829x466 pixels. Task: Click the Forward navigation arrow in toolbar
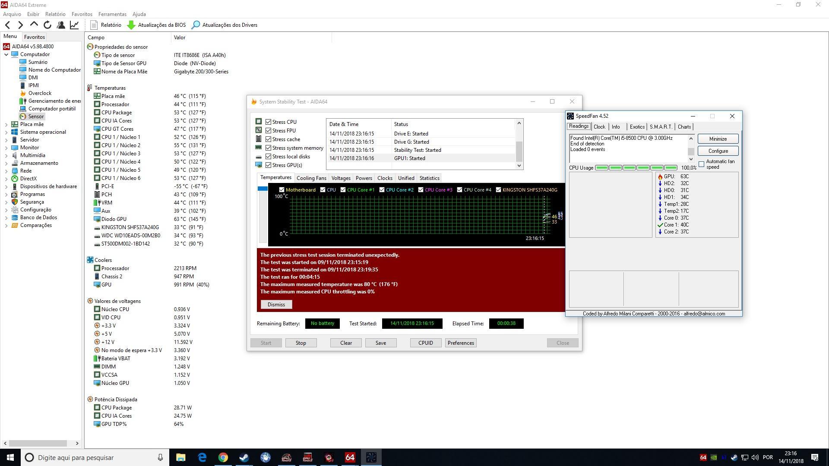(x=20, y=25)
